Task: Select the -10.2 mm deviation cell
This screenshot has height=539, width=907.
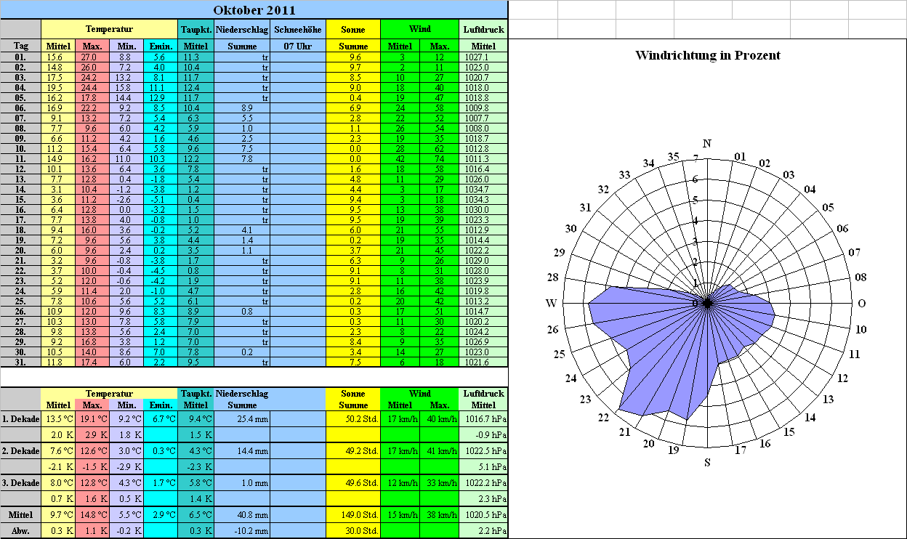Action: pyautogui.click(x=242, y=530)
